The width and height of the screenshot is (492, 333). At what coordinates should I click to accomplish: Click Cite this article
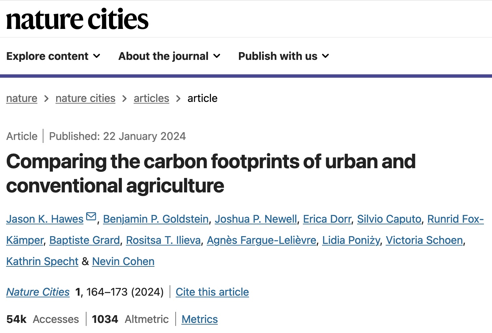212,292
